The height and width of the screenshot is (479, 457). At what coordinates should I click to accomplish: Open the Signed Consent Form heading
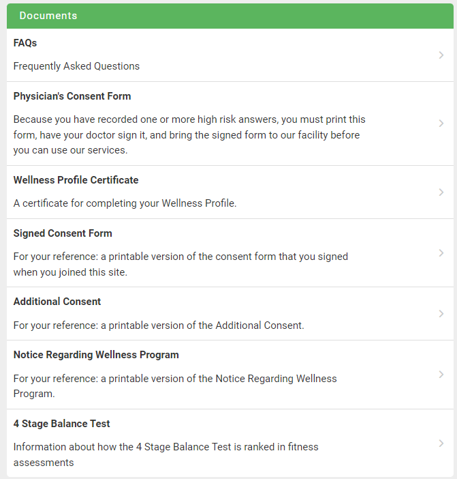coord(63,233)
